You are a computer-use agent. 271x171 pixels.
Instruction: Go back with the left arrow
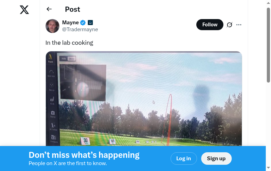(x=49, y=9)
